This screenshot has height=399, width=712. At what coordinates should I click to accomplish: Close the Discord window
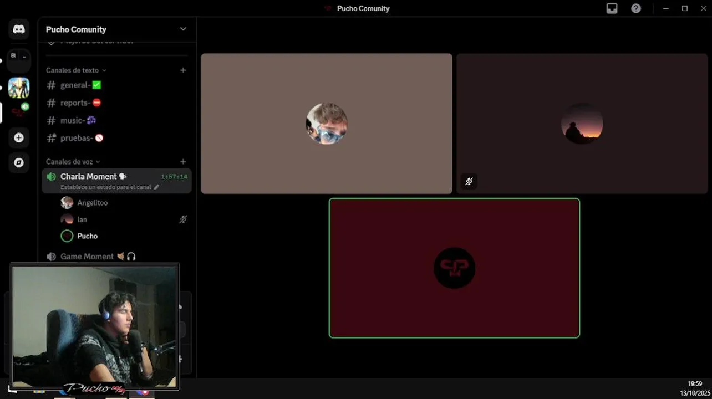coord(703,8)
